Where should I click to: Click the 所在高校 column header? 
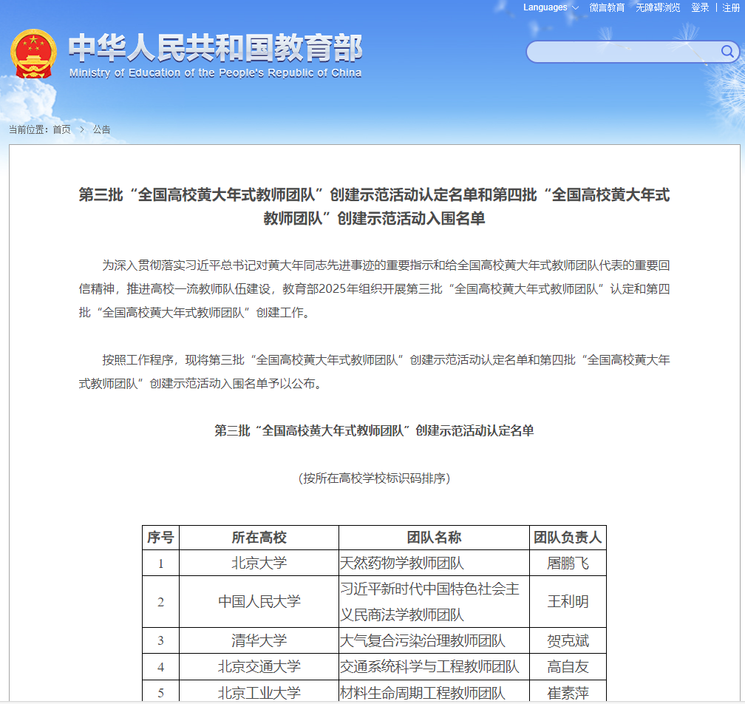click(x=259, y=538)
